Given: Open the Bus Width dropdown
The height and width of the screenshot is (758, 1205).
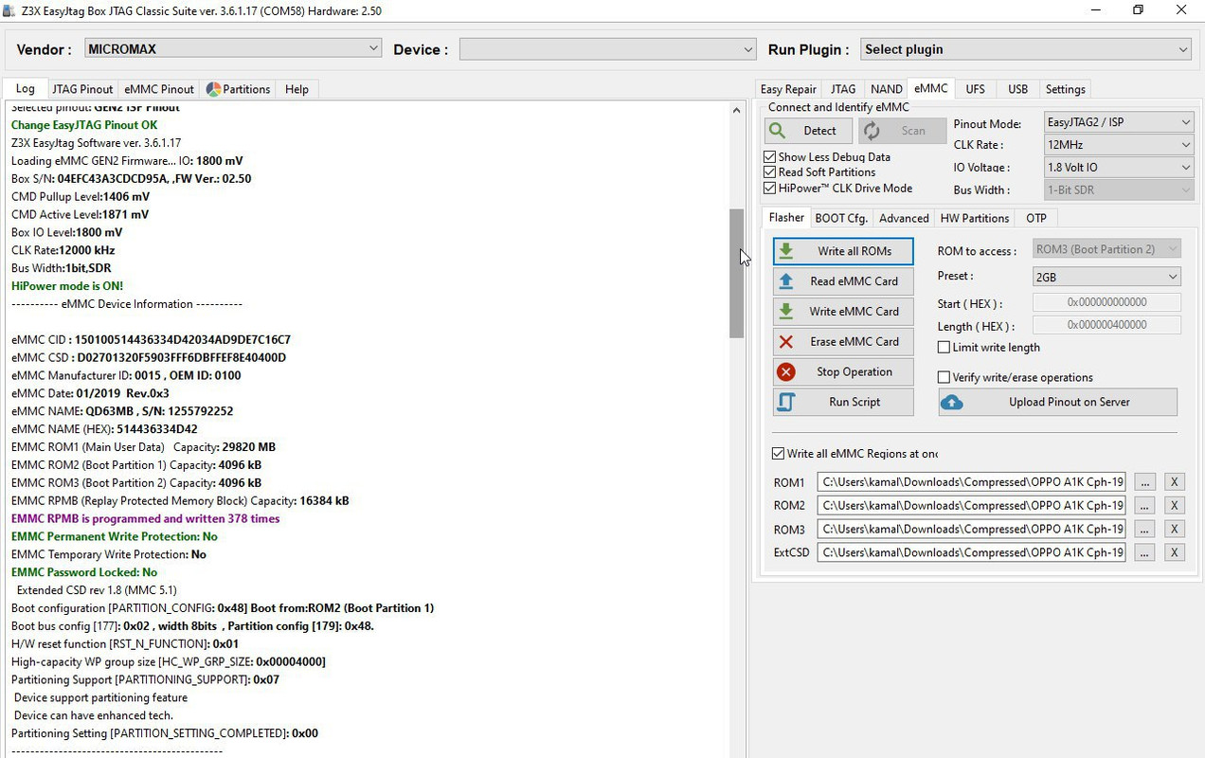Looking at the screenshot, I should pos(1119,190).
